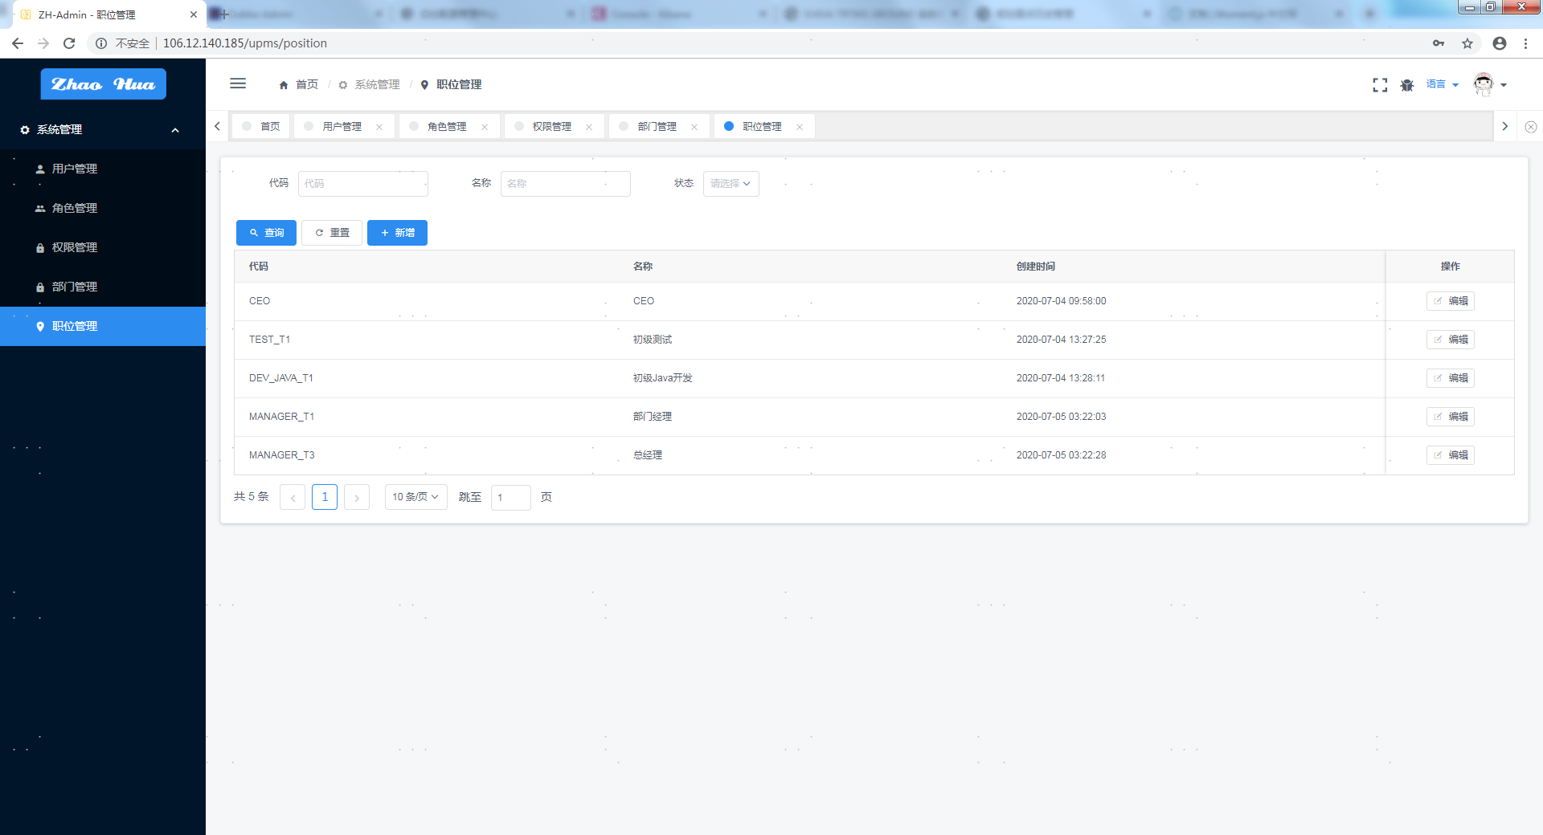Screen dimensions: 1543x835
Task: Click the 查询 search button
Action: [266, 233]
